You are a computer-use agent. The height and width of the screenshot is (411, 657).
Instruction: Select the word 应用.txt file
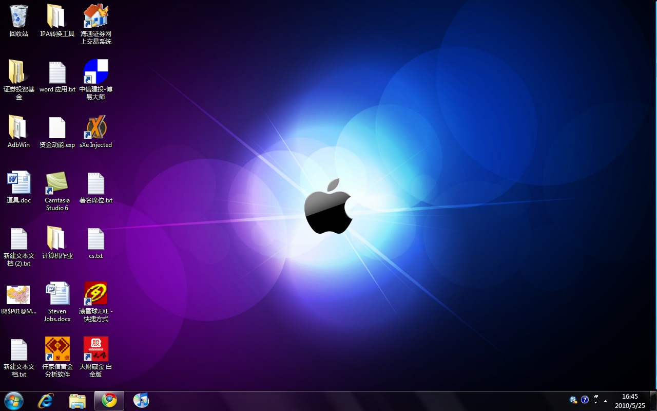tap(57, 77)
